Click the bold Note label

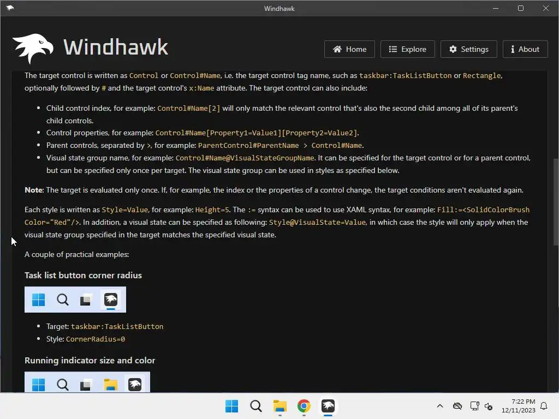tap(33, 190)
